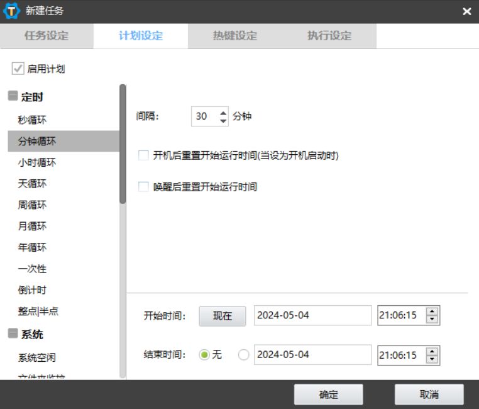Click the app logo icon in title bar
Screen dimensions: 479x409
click(11, 11)
